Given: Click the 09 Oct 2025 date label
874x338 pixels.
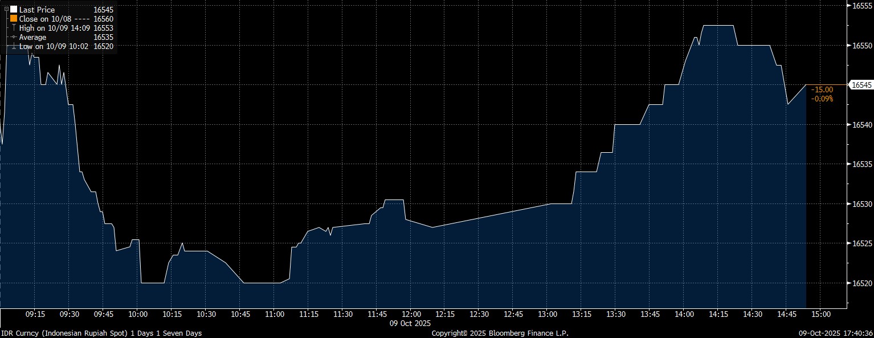Looking at the screenshot, I should [411, 323].
